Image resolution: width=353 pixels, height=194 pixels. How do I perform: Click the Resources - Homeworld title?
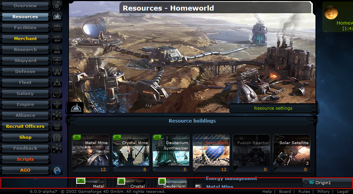[x=168, y=8]
